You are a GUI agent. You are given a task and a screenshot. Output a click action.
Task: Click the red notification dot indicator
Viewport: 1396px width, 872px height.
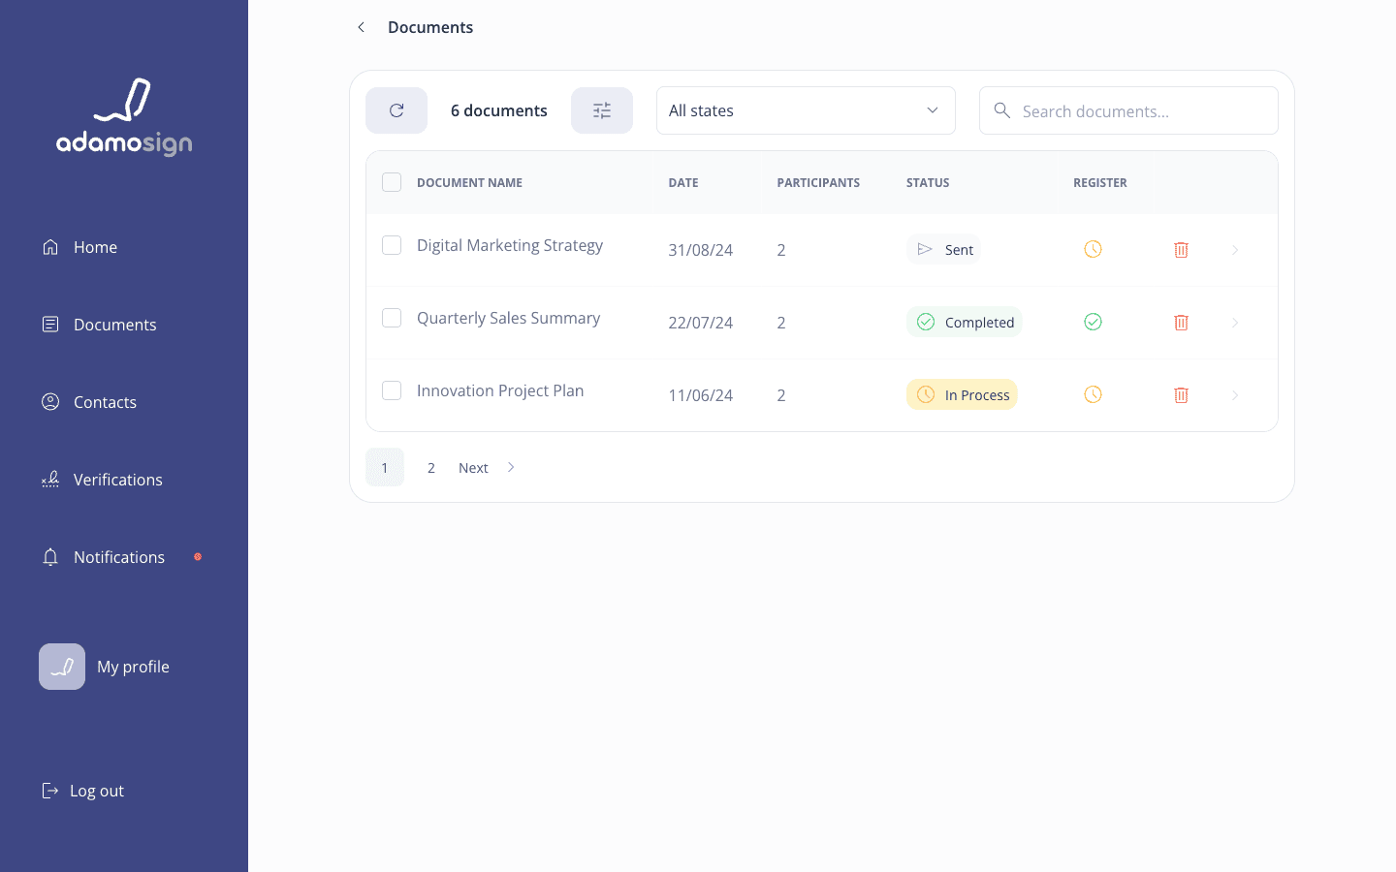click(x=198, y=557)
